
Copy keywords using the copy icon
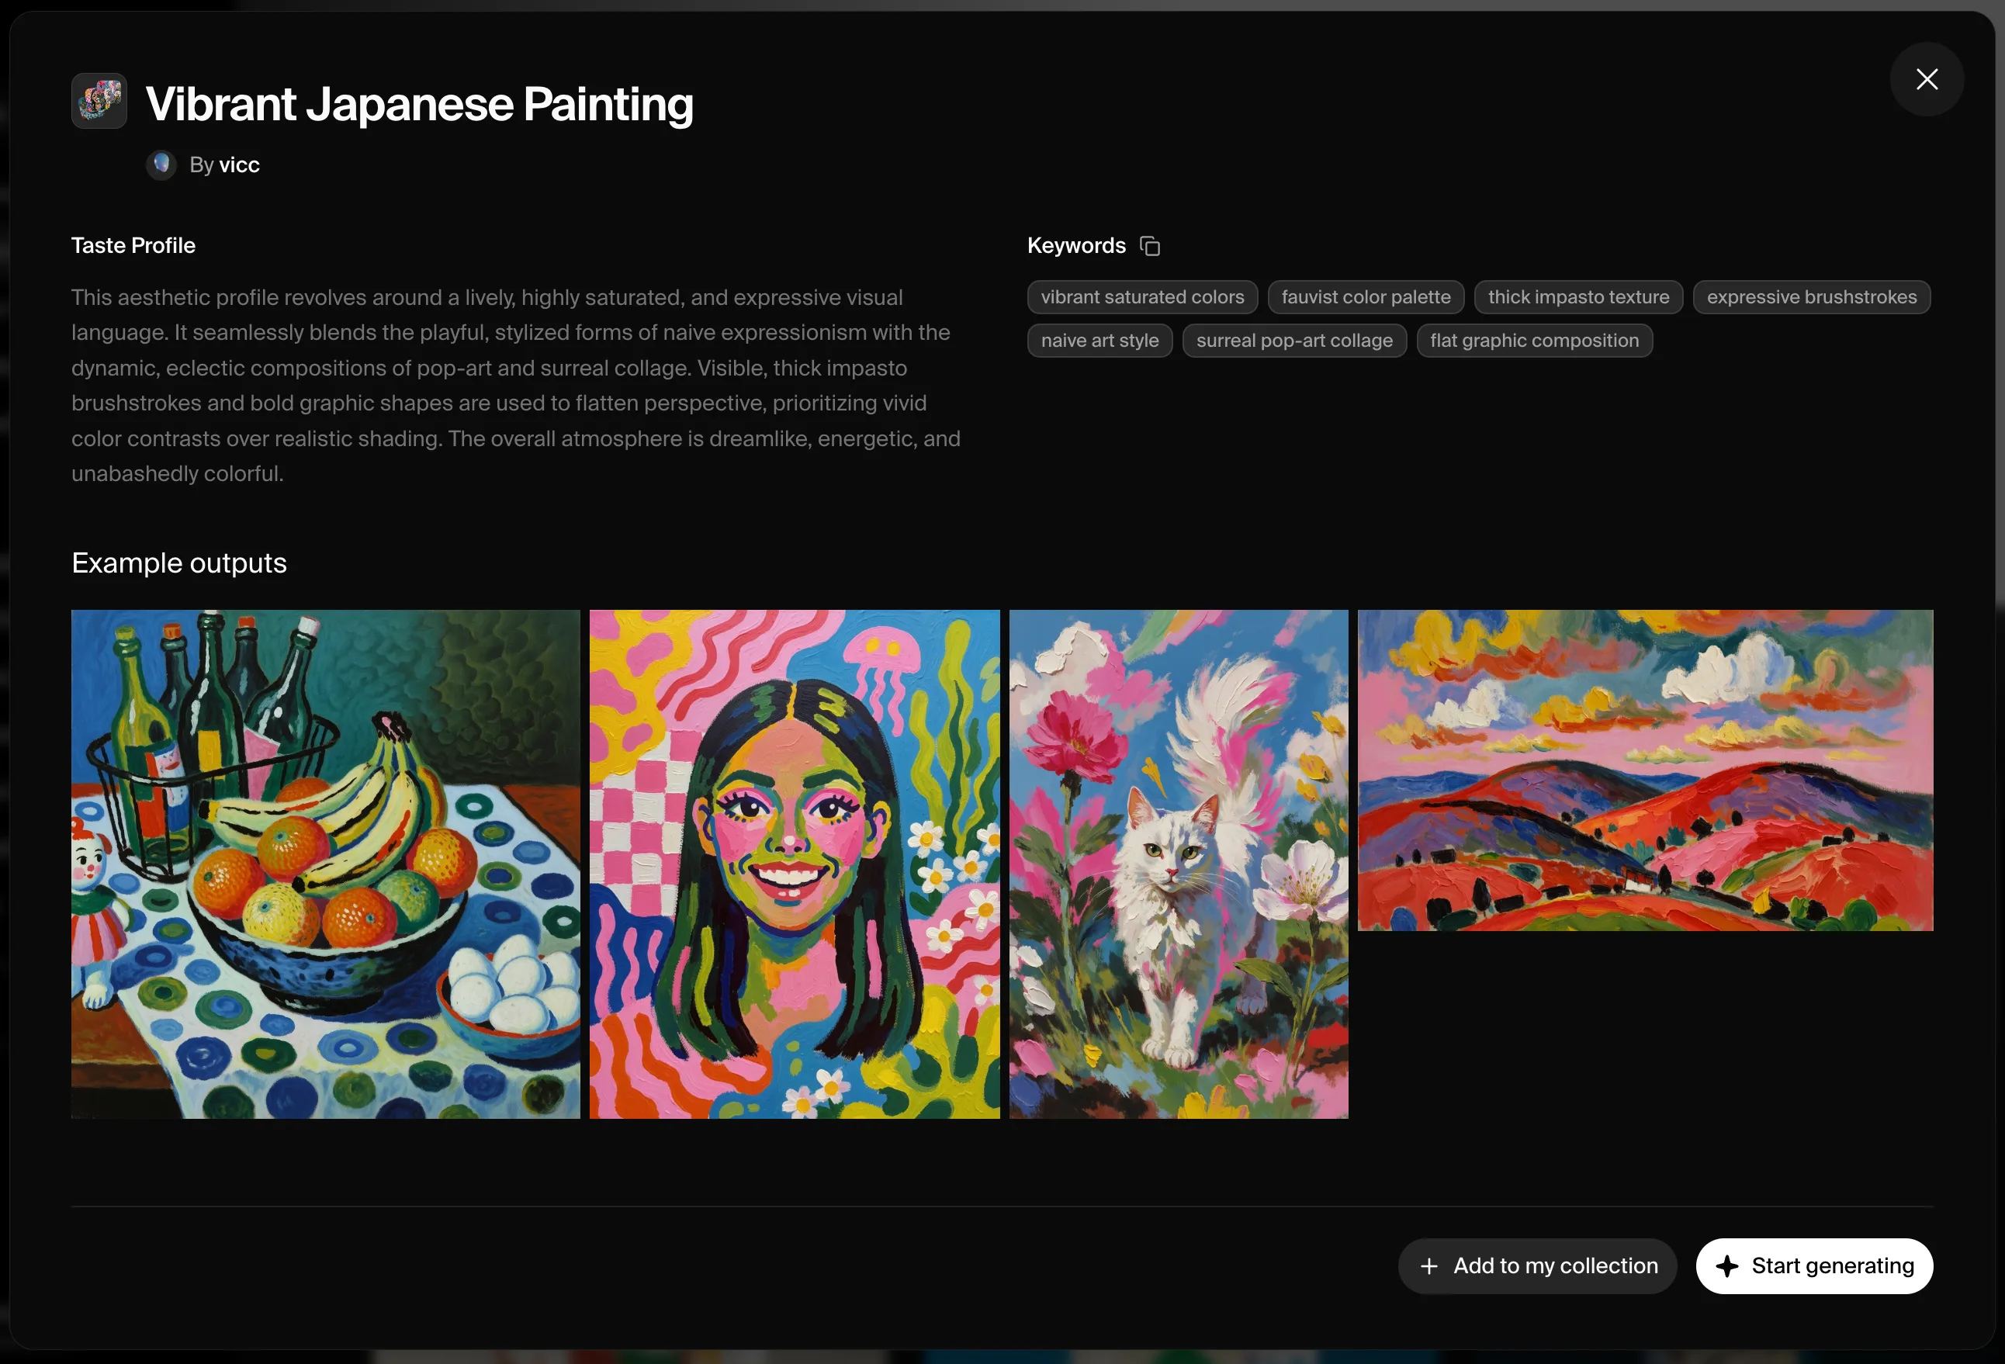(1150, 246)
